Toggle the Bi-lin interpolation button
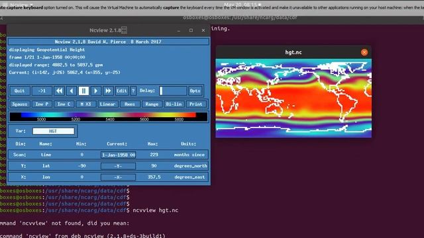424x238 pixels. pyautogui.click(x=174, y=104)
